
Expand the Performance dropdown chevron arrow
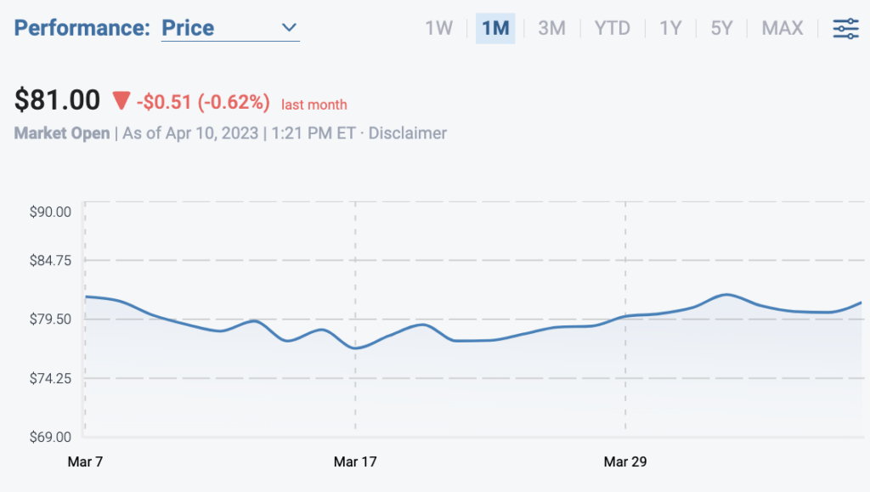(289, 28)
